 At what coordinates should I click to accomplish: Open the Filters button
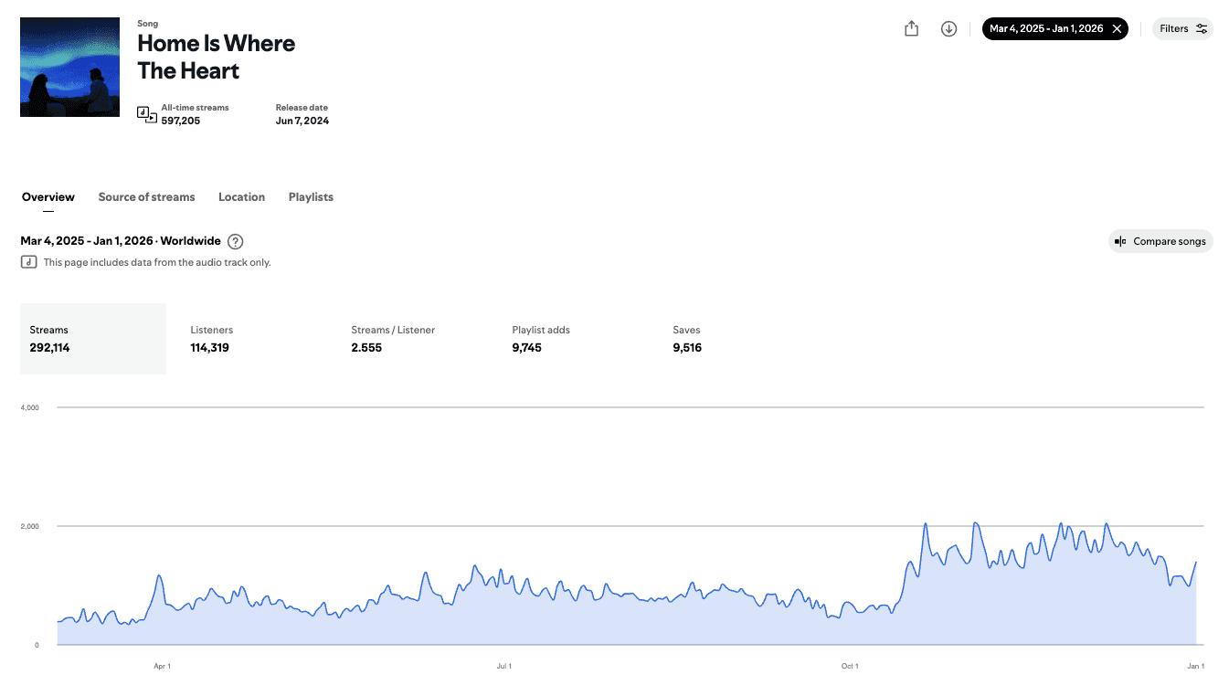click(x=1182, y=29)
